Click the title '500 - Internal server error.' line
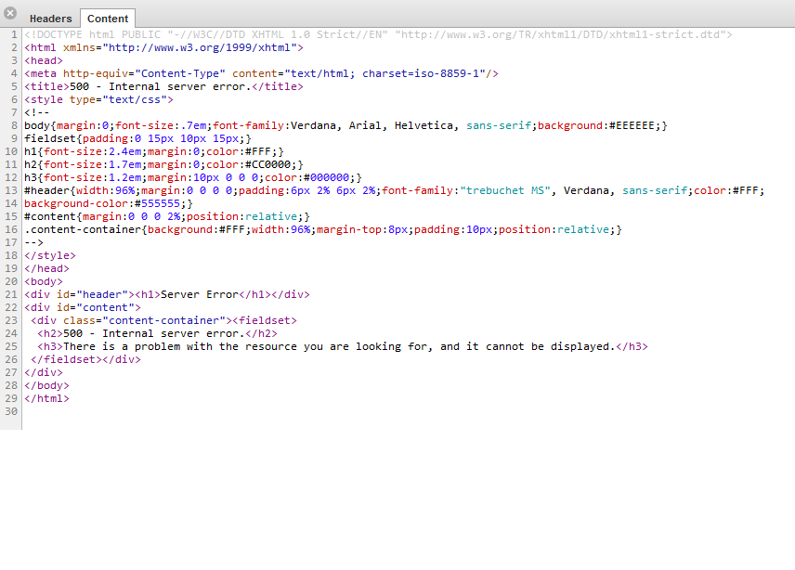Screen dimensions: 795x570 click(163, 86)
